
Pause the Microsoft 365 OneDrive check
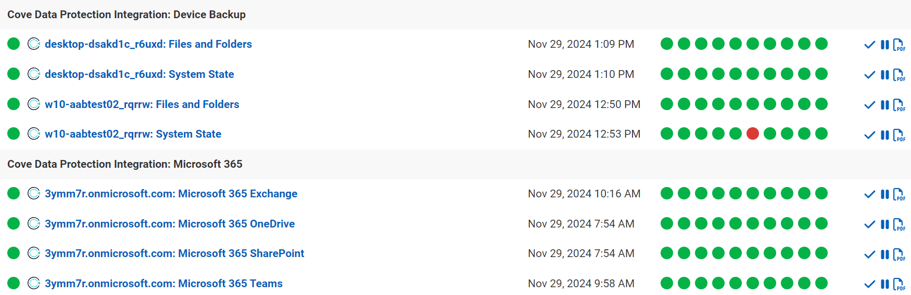point(884,224)
